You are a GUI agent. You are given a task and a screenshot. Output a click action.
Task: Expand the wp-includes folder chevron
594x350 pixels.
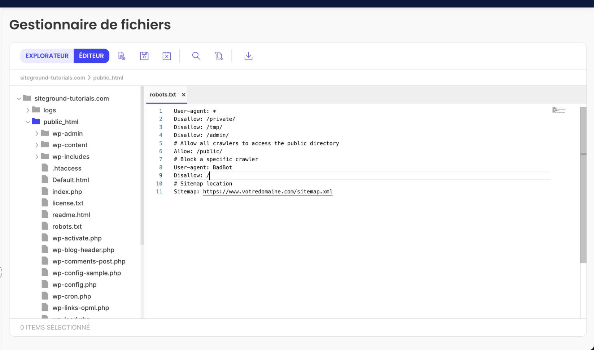pyautogui.click(x=37, y=157)
